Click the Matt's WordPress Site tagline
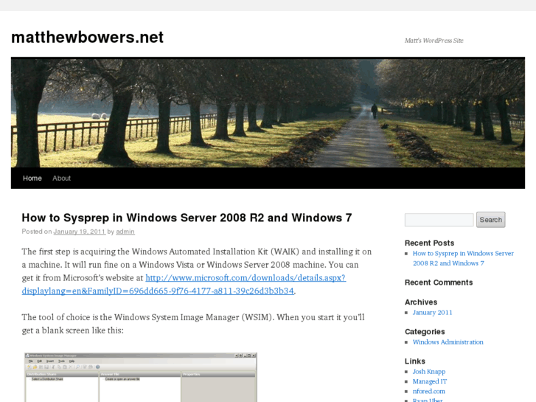 434,41
